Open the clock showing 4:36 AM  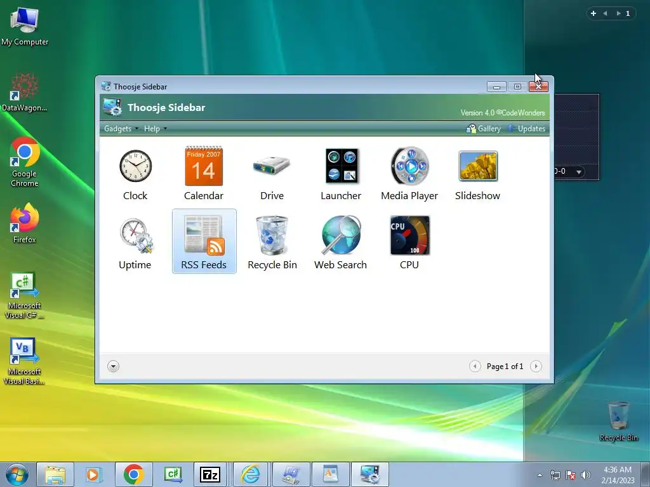[x=618, y=474]
